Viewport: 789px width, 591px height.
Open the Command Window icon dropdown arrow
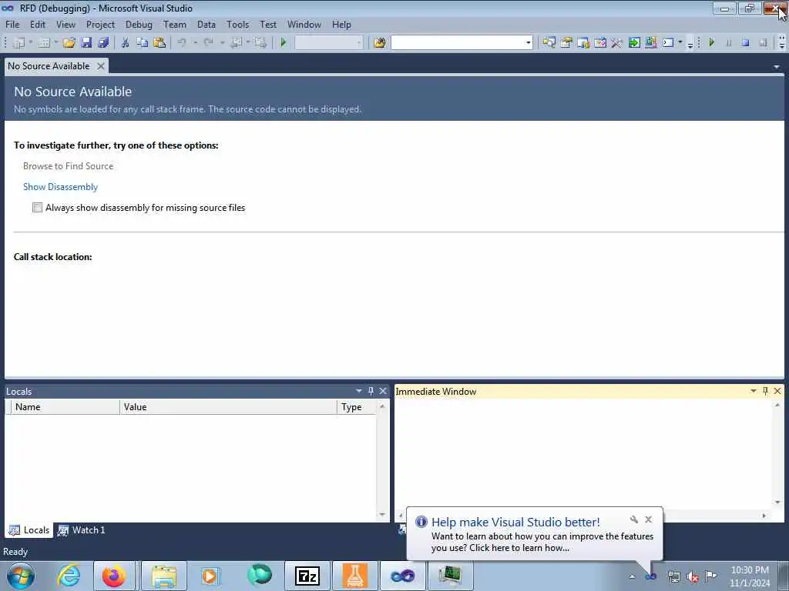[680, 43]
